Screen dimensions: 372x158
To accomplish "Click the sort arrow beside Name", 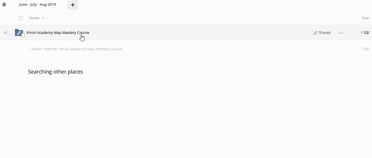I will (43, 18).
